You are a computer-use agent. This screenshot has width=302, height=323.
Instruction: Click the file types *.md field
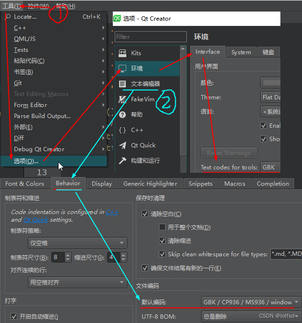(286, 254)
